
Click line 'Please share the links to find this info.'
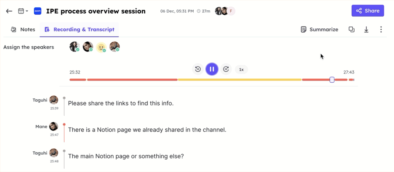[121, 103]
